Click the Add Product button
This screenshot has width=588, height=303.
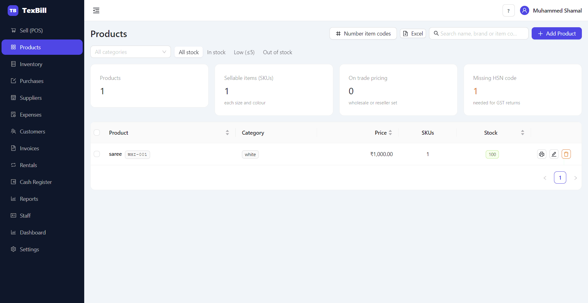tap(556, 33)
